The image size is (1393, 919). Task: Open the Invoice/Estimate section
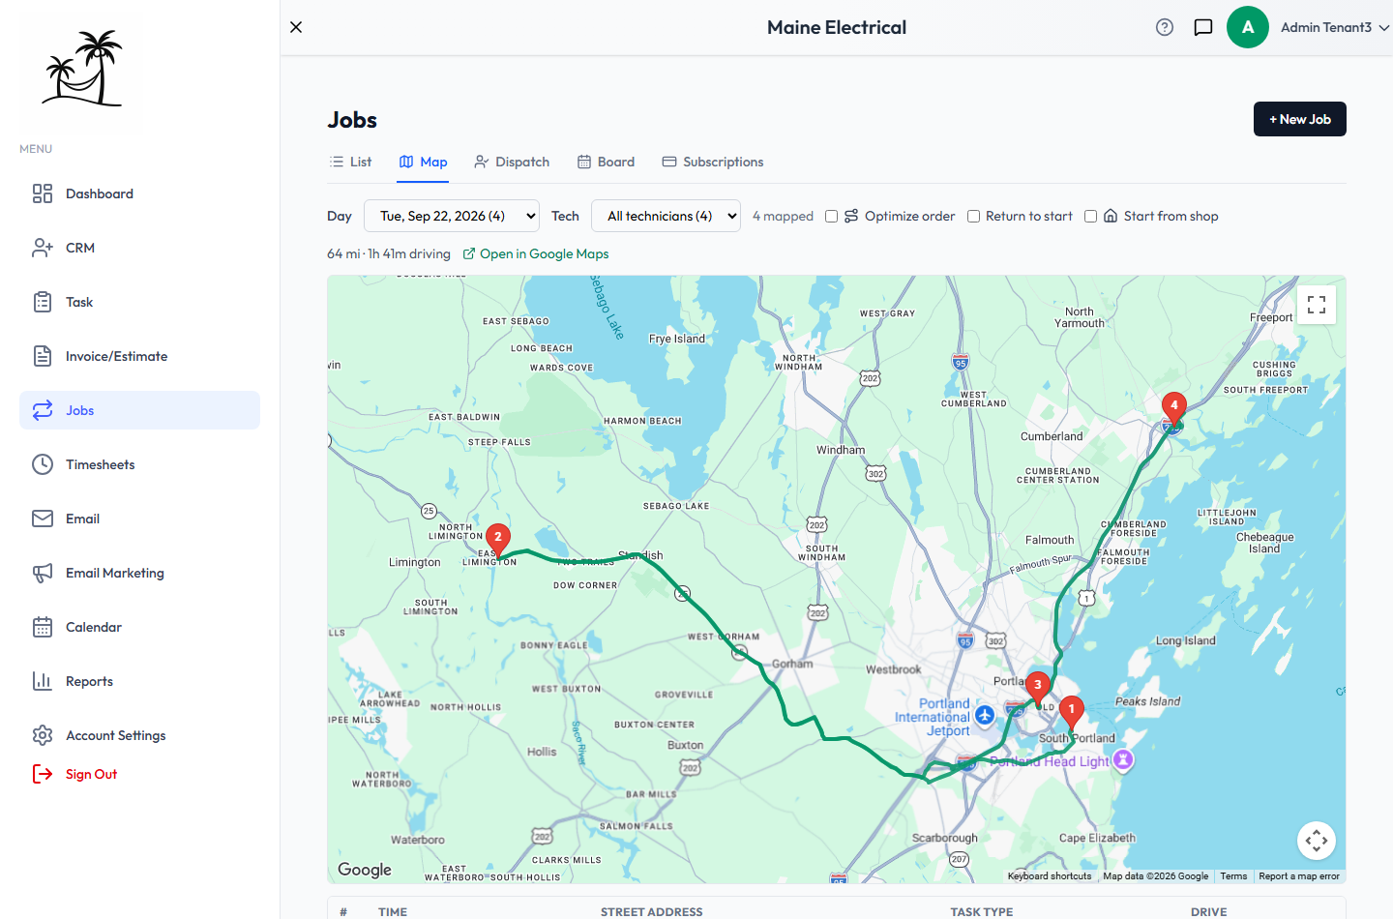click(x=139, y=356)
